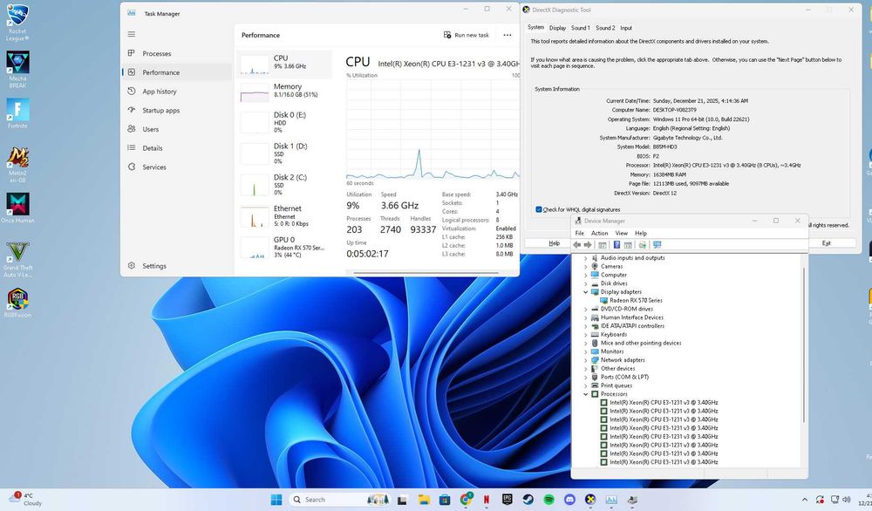Viewport: 872px width, 511px height.
Task: Select GPU 0 Radeon RX 570 in Performance list
Action: [284, 247]
